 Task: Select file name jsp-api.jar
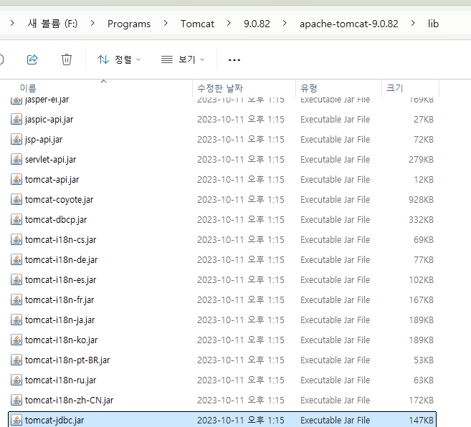[44, 140]
